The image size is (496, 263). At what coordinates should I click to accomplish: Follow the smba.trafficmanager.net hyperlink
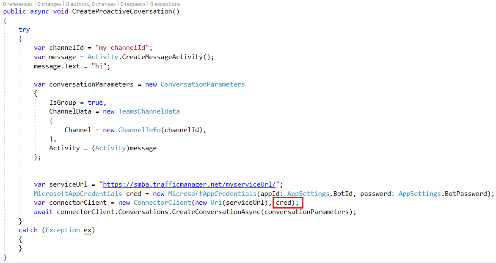coord(188,184)
